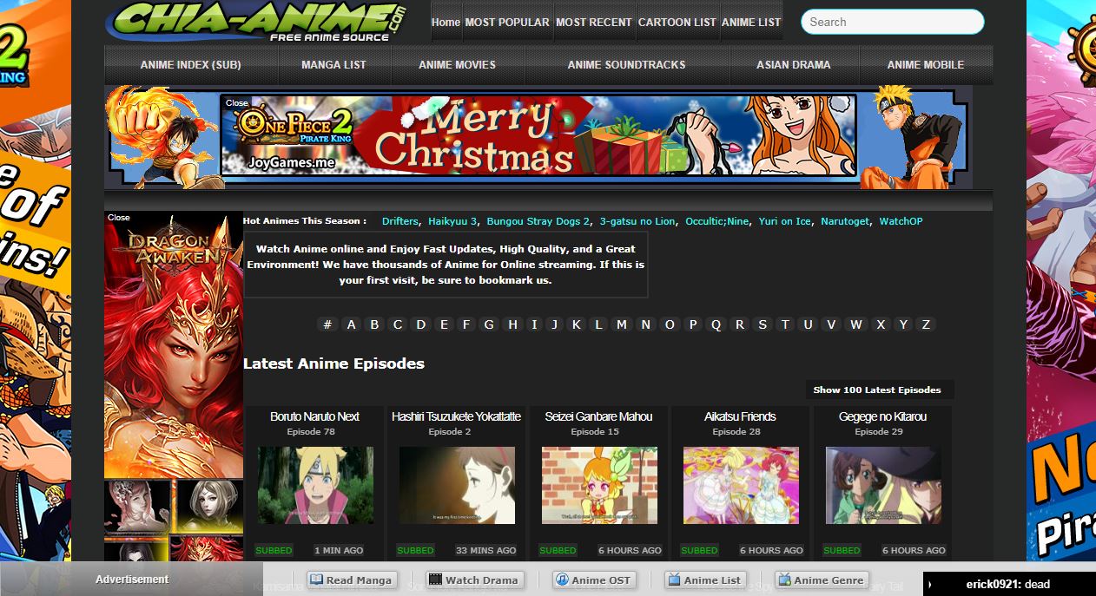Select letter D in the alphabet index
This screenshot has width=1096, height=596.
[421, 324]
